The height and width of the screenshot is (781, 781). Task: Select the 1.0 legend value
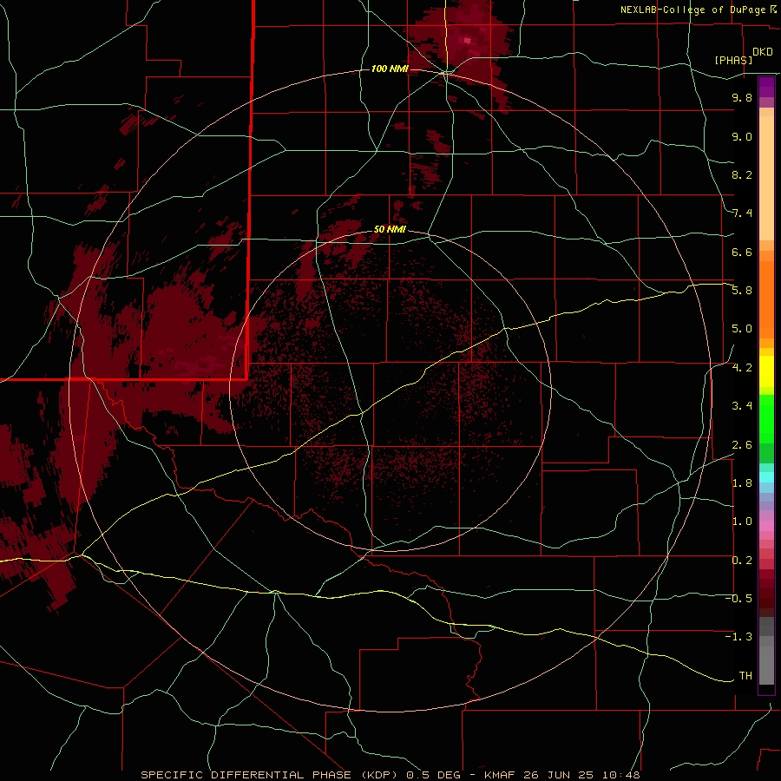pos(742,522)
